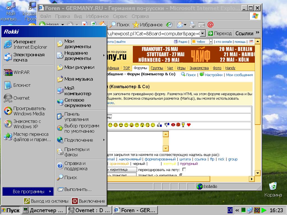Insert the champagne glass smiley
Viewport: 287px width, 215px height.
click(183, 125)
